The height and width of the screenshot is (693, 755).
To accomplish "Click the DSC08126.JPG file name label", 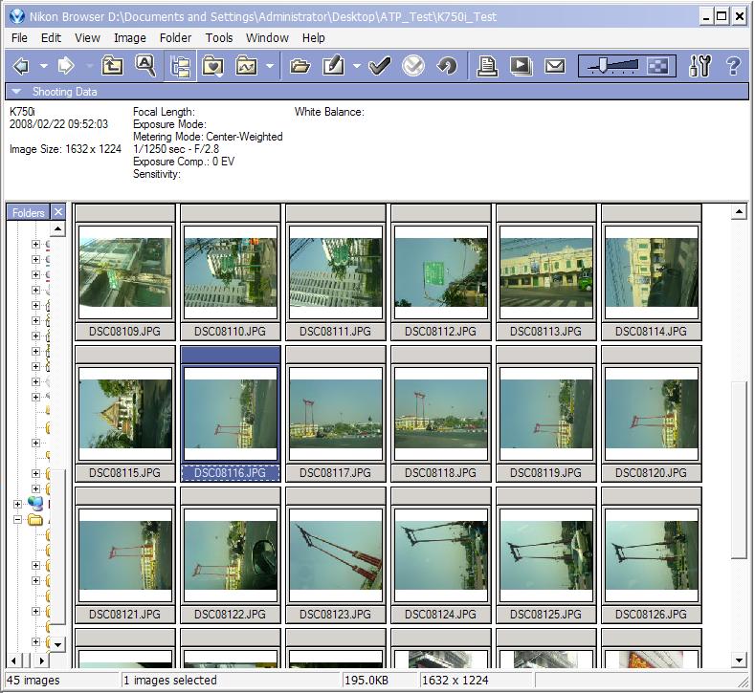I will pos(651,614).
